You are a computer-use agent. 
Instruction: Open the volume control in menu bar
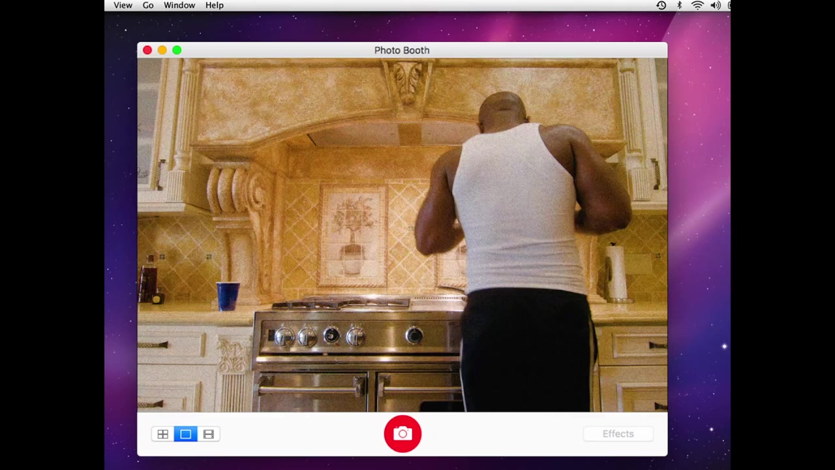(x=716, y=5)
